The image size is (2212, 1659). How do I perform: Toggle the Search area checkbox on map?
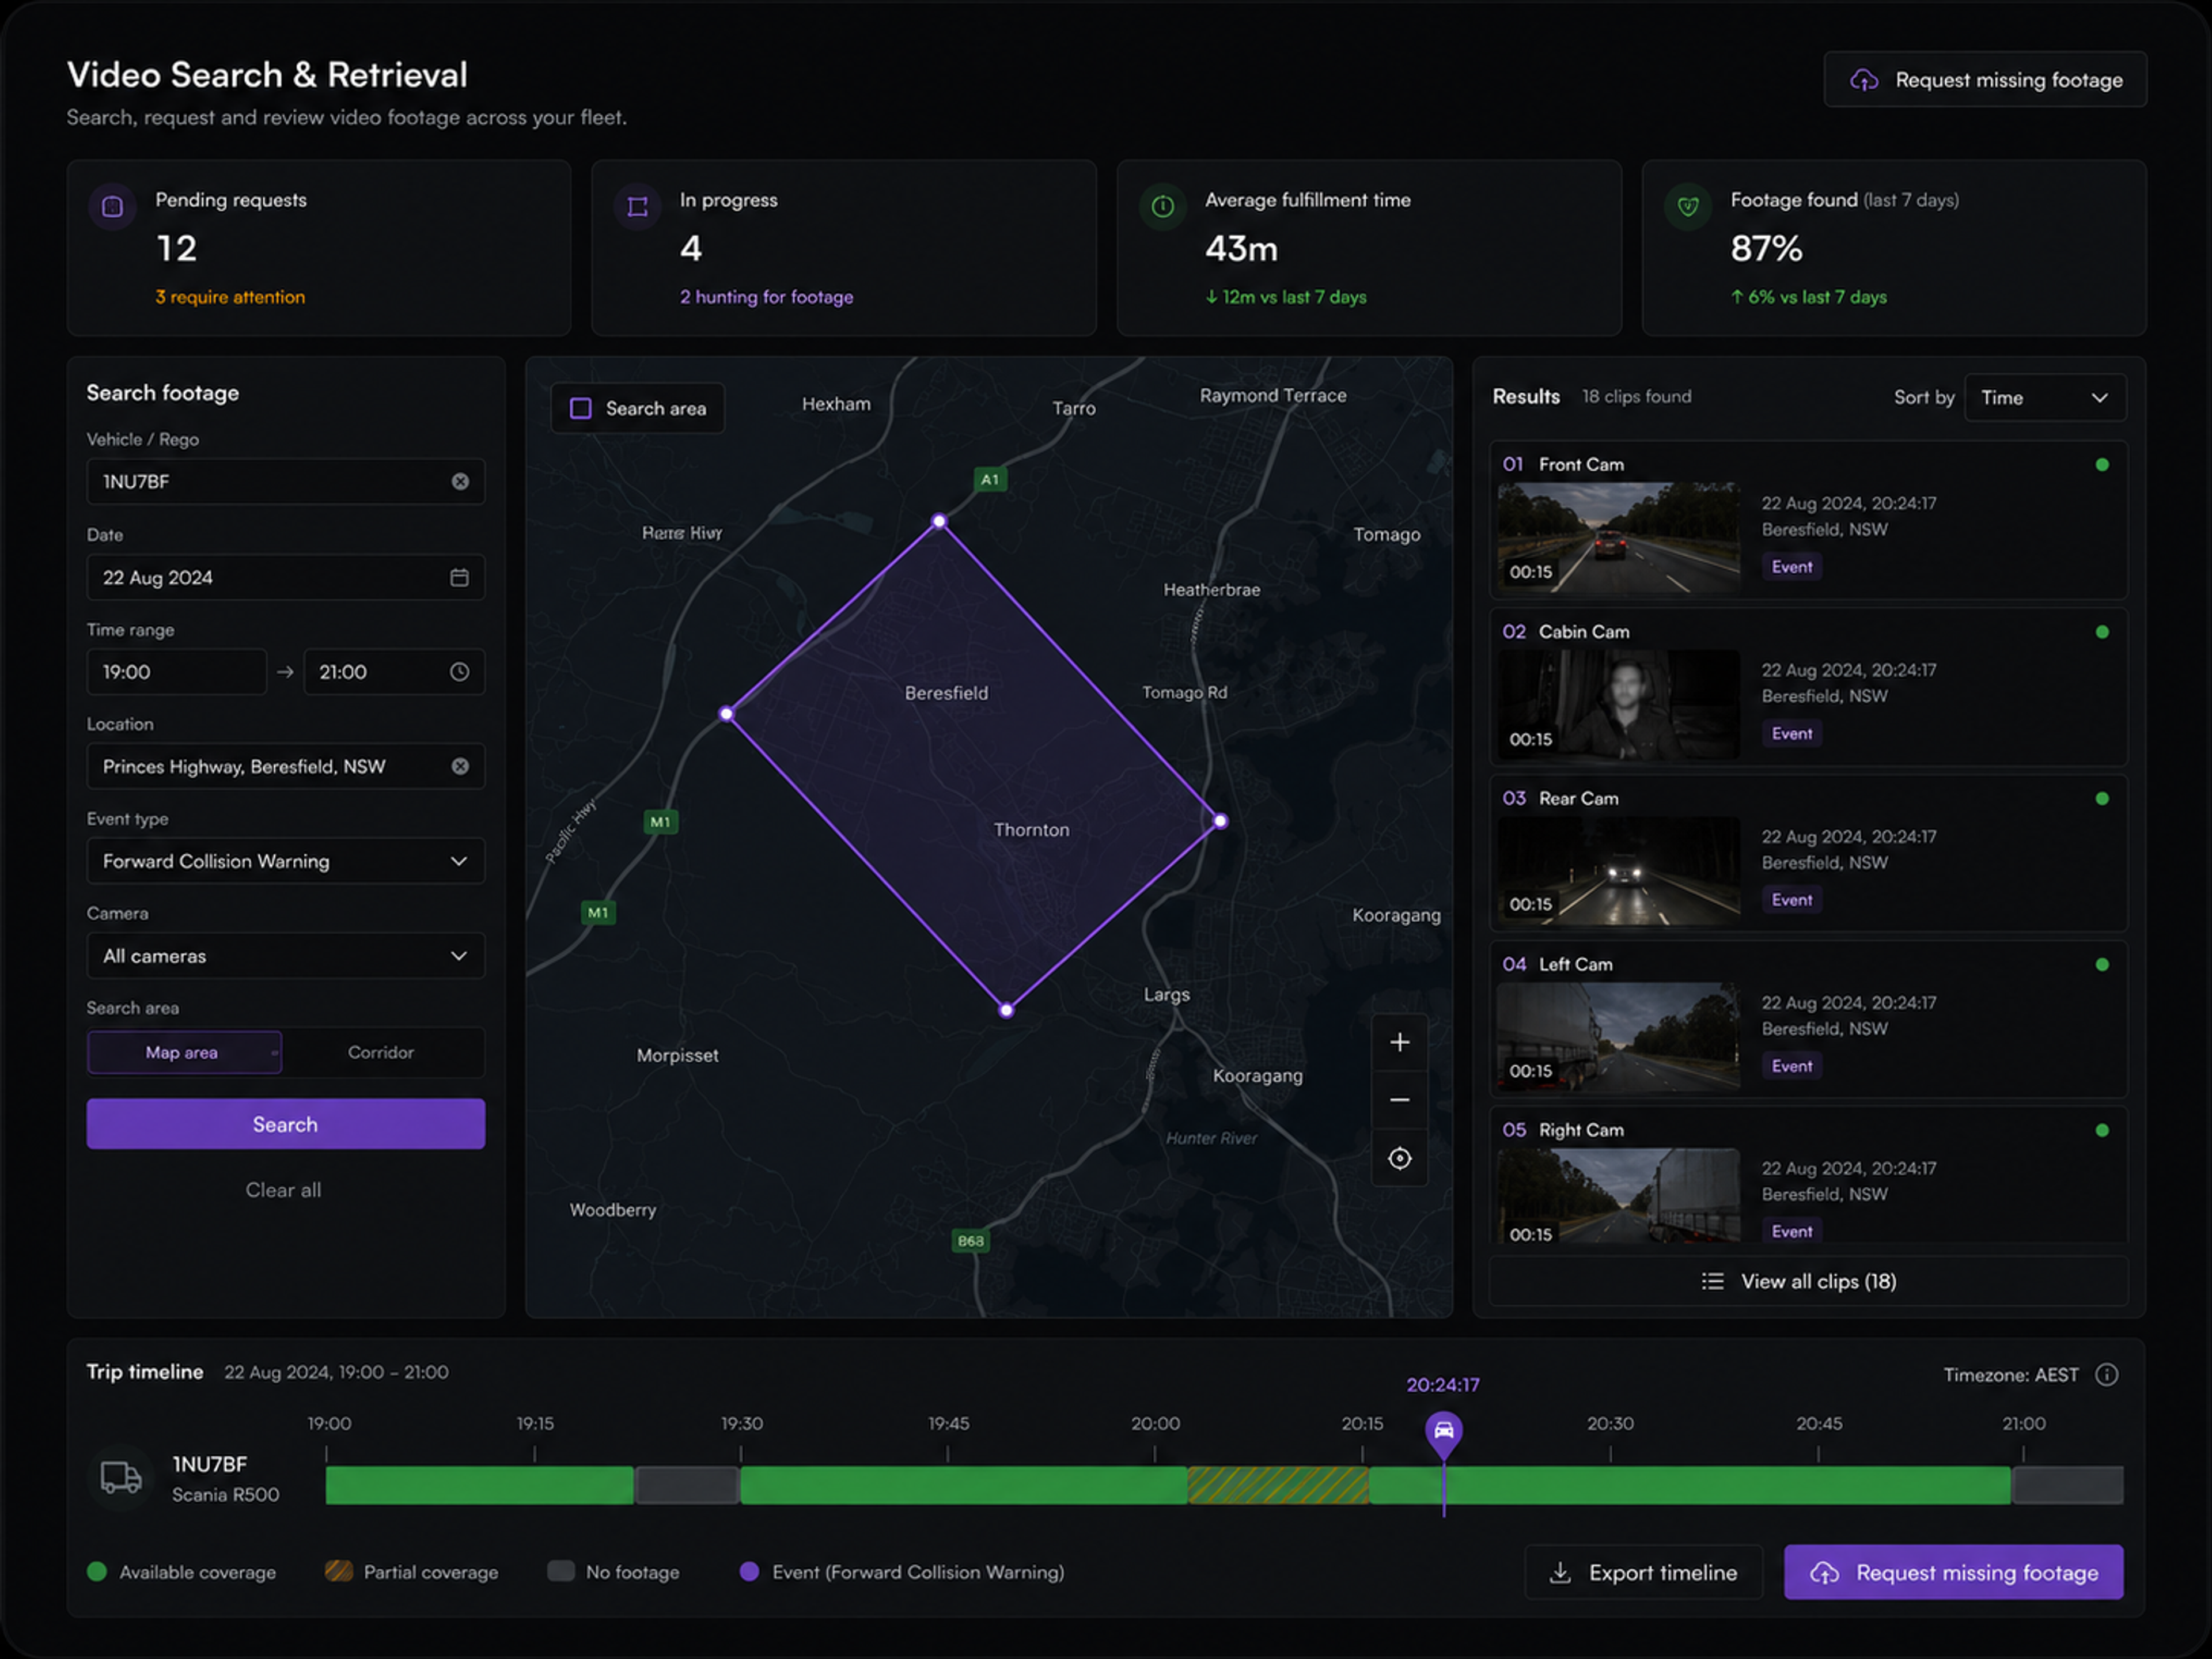pyautogui.click(x=580, y=408)
